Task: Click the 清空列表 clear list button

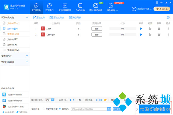Action: click(75, 17)
